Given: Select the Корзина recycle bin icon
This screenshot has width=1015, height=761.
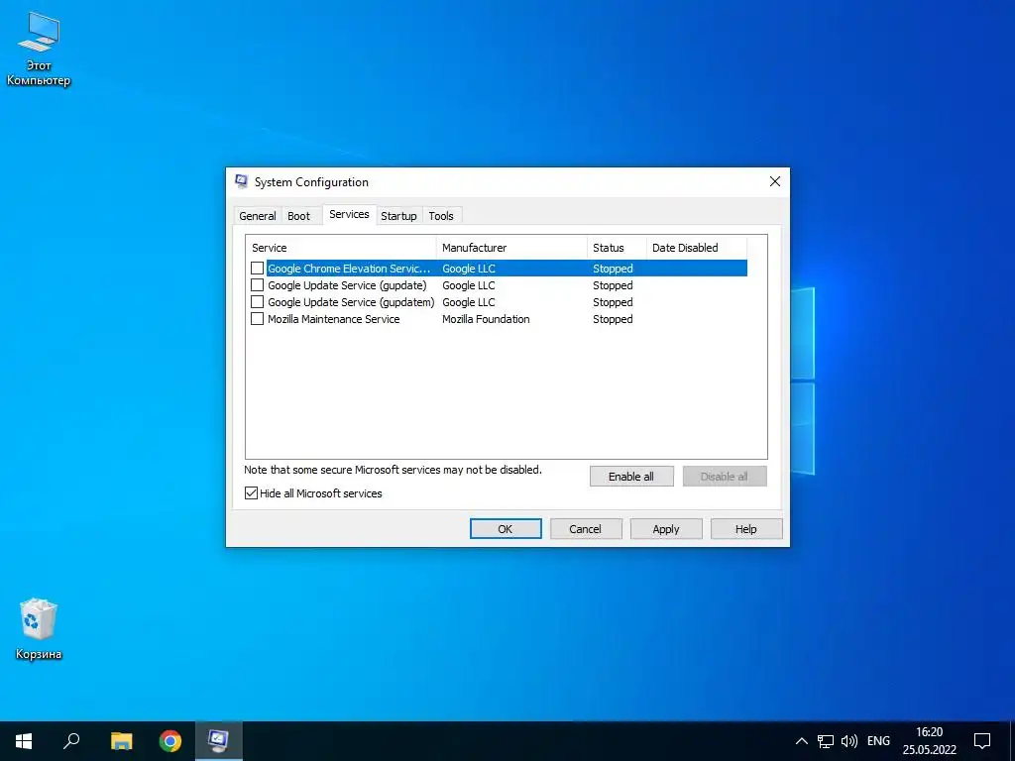Looking at the screenshot, I should [39, 629].
